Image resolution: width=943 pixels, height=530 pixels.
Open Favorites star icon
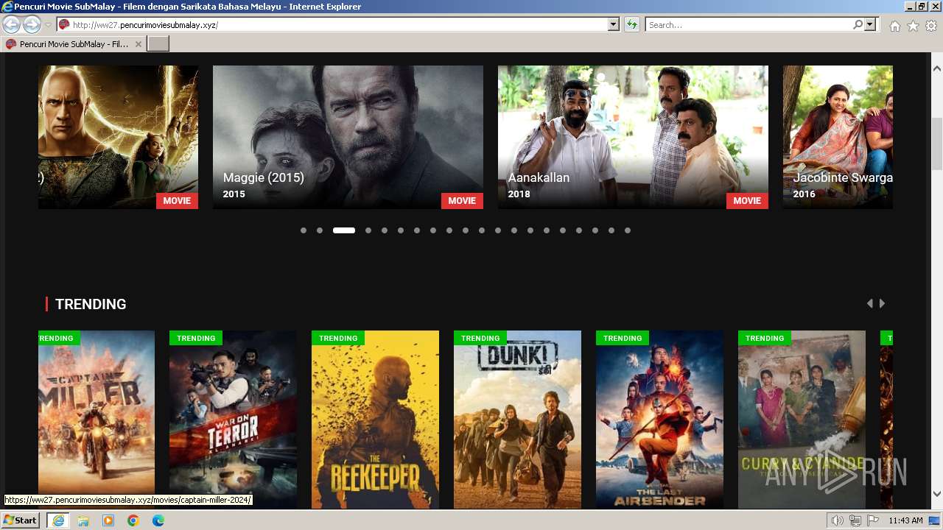pos(913,26)
